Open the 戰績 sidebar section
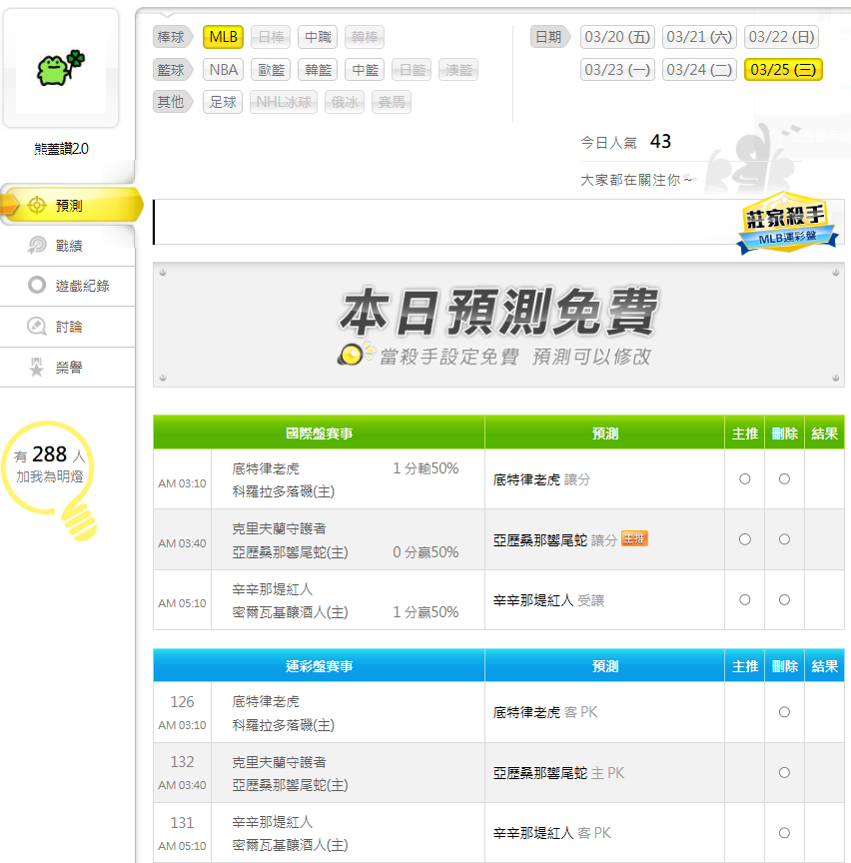851x863 pixels. 68,245
